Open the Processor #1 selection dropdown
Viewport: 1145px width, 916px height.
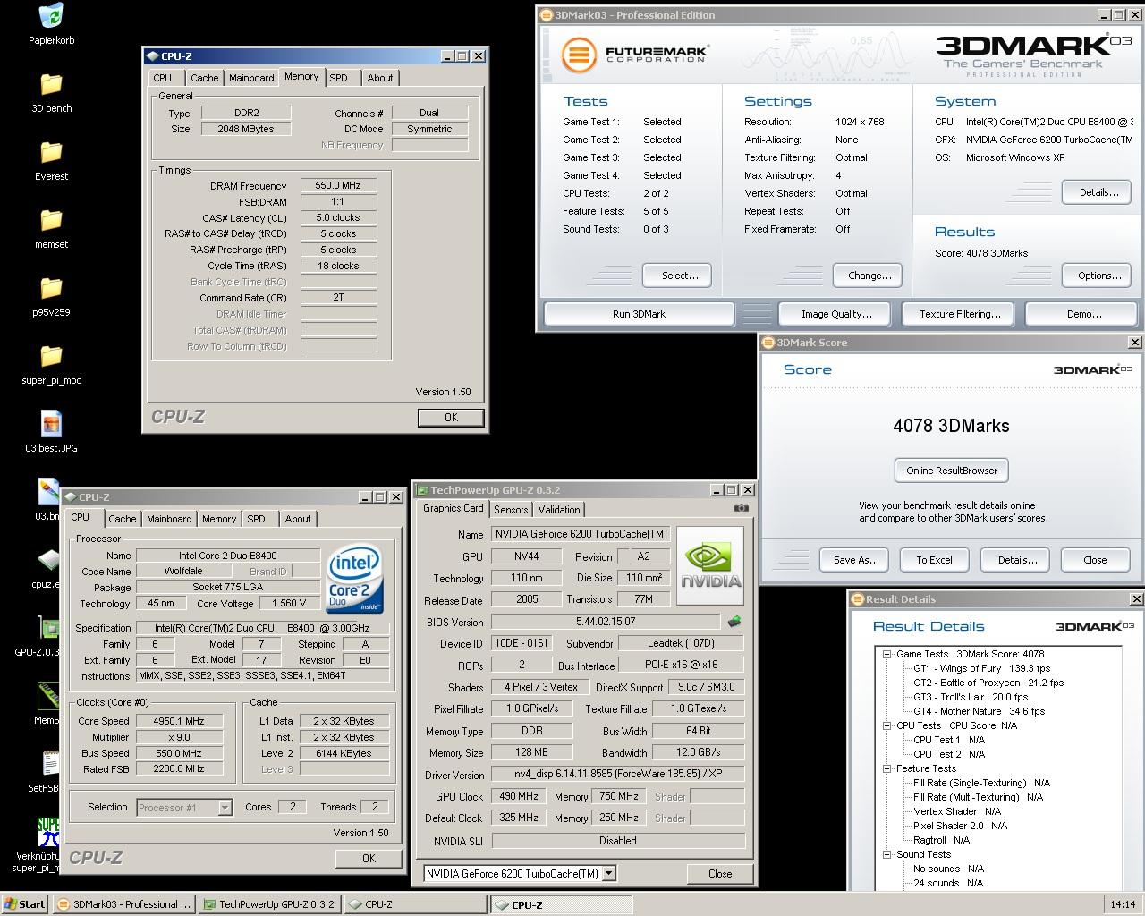click(x=184, y=807)
